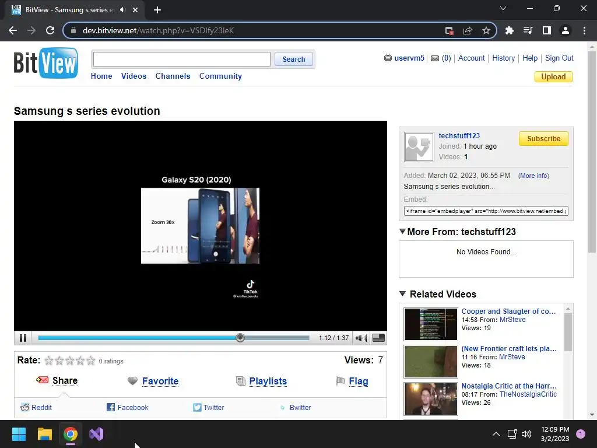Viewport: 597px width, 448px height.
Task: Reload the page in Chrome
Action: [x=50, y=30]
